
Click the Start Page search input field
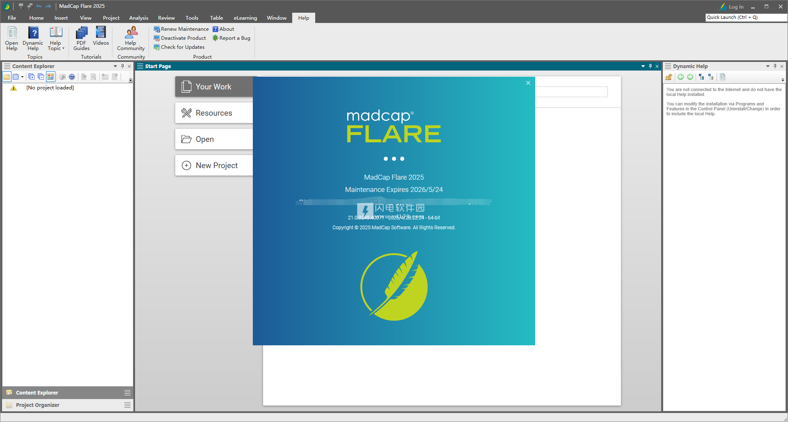tap(571, 92)
